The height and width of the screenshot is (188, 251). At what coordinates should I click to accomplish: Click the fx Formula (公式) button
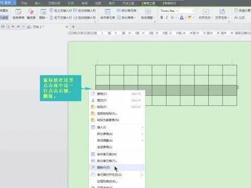tap(239, 18)
